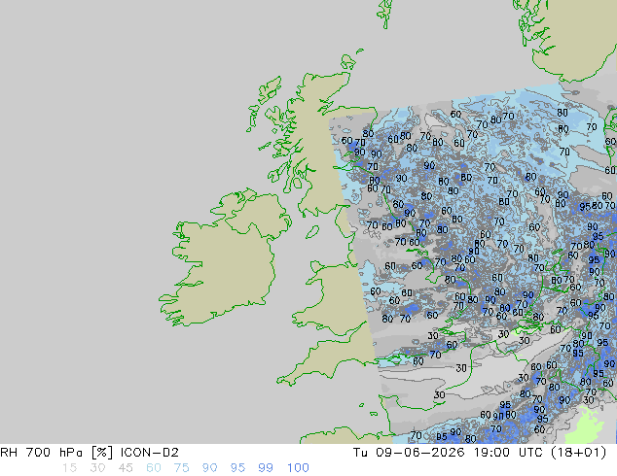Screen dimensions: 617x476
Task: Click the 60 legend value
Action: coord(154,468)
